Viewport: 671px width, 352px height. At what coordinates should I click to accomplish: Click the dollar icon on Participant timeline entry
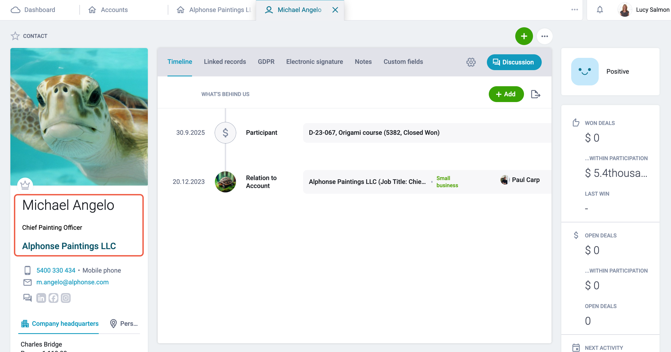click(x=225, y=133)
